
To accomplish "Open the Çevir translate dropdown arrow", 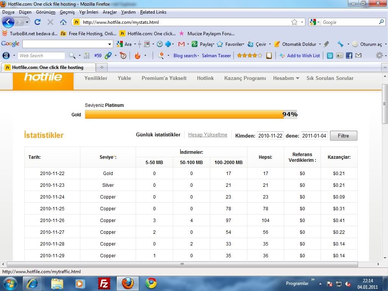I will tap(270, 44).
